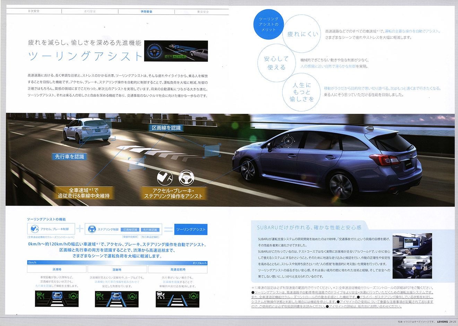Click the EyeSight target circle on the Levorg windshield

pyautogui.click(x=287, y=141)
